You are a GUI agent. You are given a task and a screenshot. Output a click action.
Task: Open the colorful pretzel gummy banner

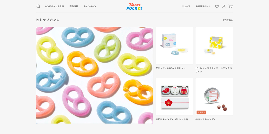(x=95, y=75)
